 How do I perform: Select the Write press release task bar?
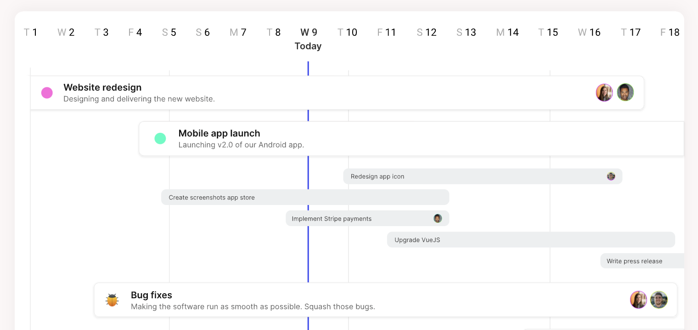click(643, 261)
